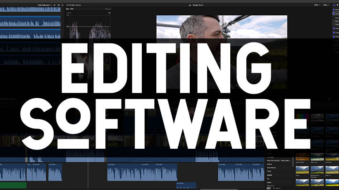339x190 pixels.
Task: Select the Text Effects category
Action: click(271, 168)
